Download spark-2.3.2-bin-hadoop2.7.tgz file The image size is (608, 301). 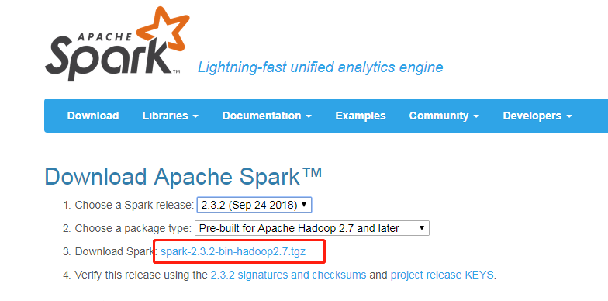pyautogui.click(x=233, y=251)
